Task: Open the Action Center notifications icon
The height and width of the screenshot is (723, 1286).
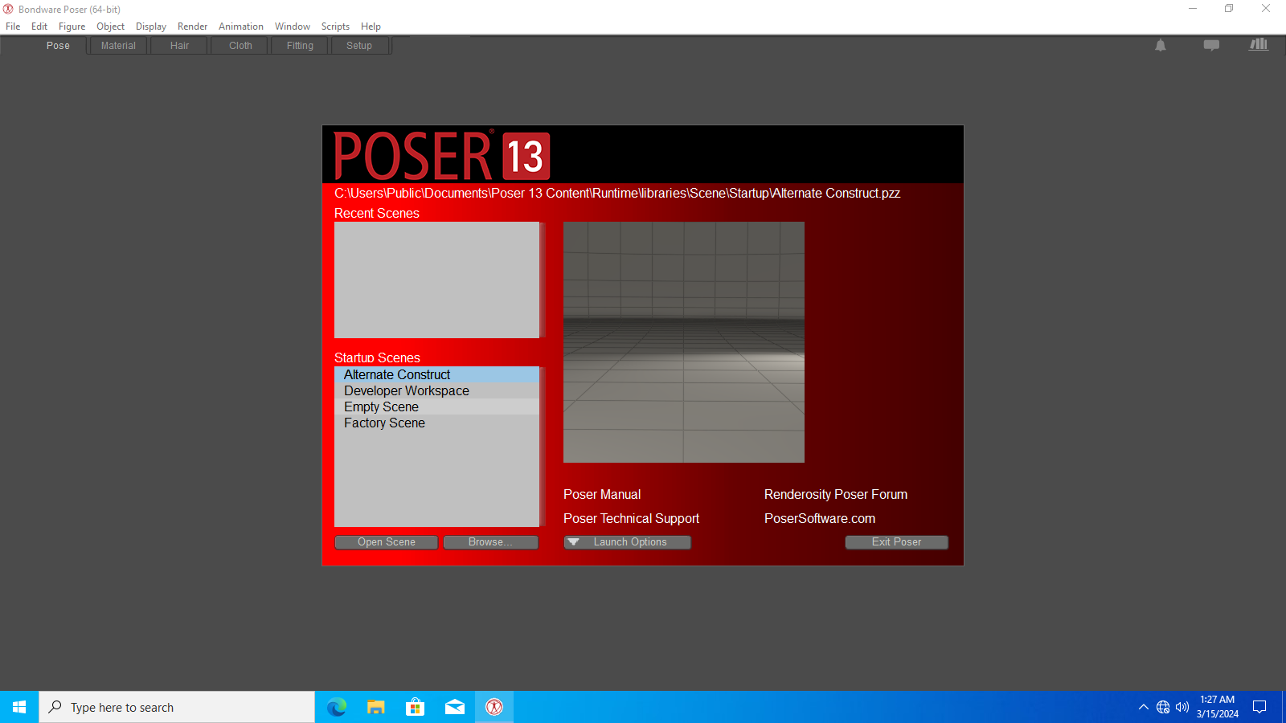Action: [x=1259, y=707]
